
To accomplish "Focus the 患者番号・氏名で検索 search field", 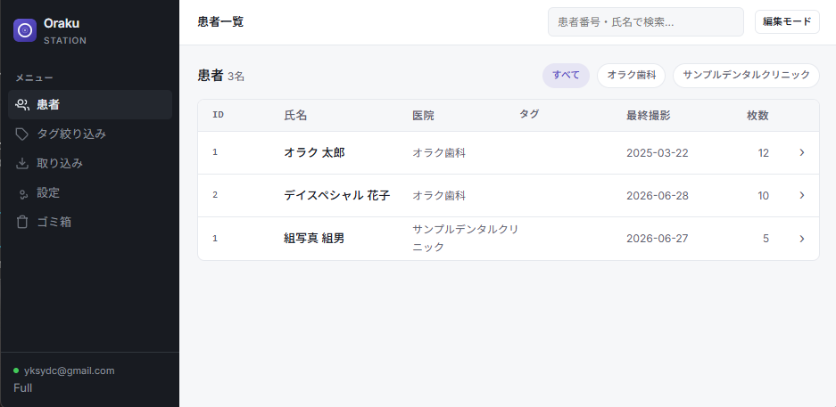I will (x=646, y=21).
